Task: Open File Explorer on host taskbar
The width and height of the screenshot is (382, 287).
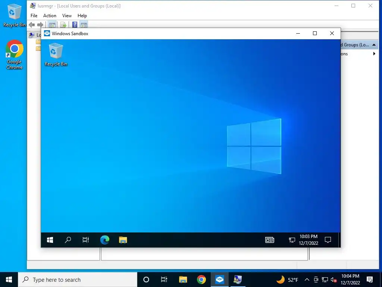Action: pos(183,280)
